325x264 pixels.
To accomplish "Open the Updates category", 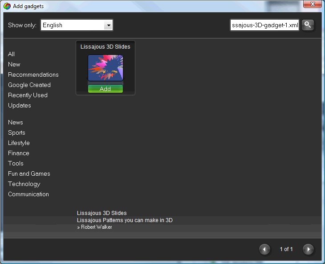I will coord(20,105).
